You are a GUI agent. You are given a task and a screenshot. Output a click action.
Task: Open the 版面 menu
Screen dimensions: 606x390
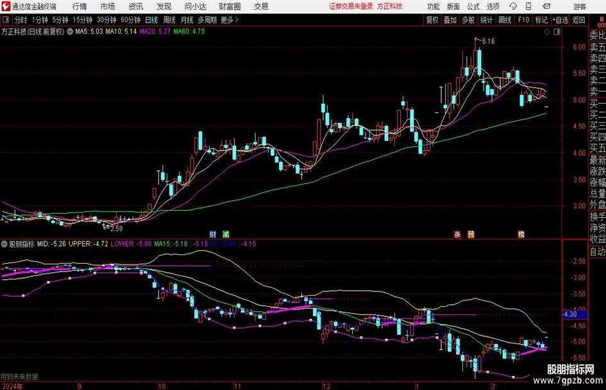pyautogui.click(x=453, y=6)
